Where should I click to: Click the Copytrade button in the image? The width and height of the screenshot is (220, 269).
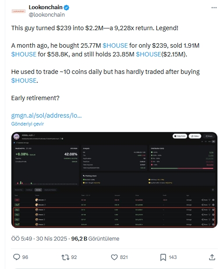pyautogui.click(x=180, y=136)
